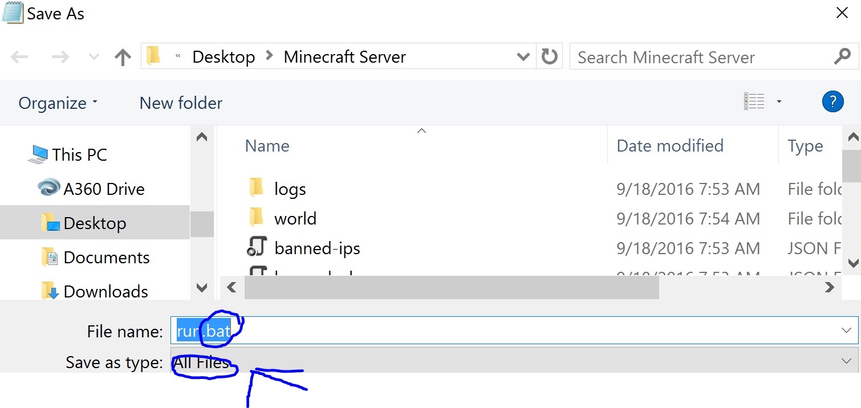Click the File name text field

[x=513, y=331]
